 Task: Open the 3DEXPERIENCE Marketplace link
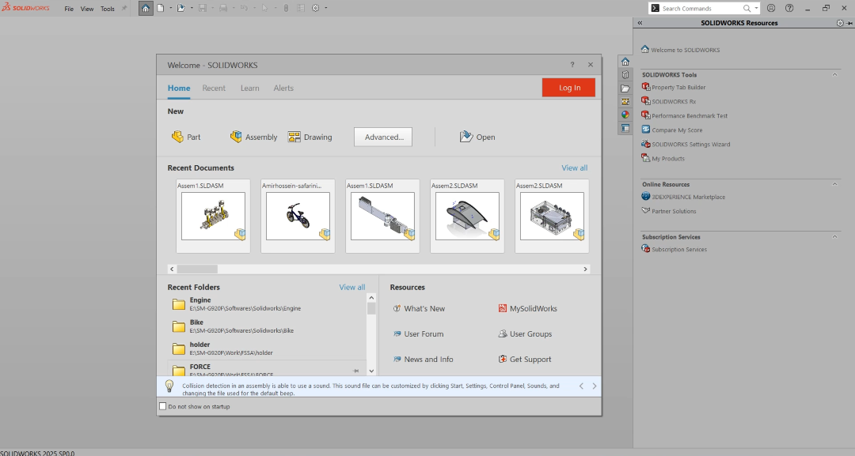coord(683,197)
